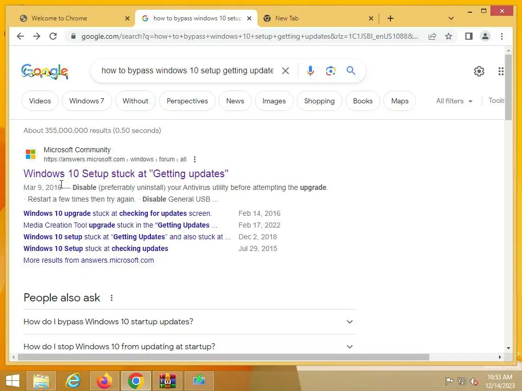Filter results by News

[235, 101]
